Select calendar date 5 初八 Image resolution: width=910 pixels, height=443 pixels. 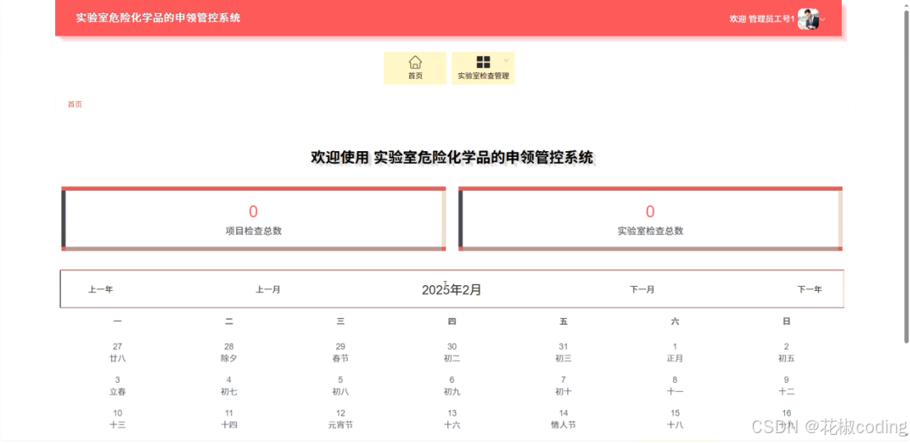pyautogui.click(x=340, y=385)
